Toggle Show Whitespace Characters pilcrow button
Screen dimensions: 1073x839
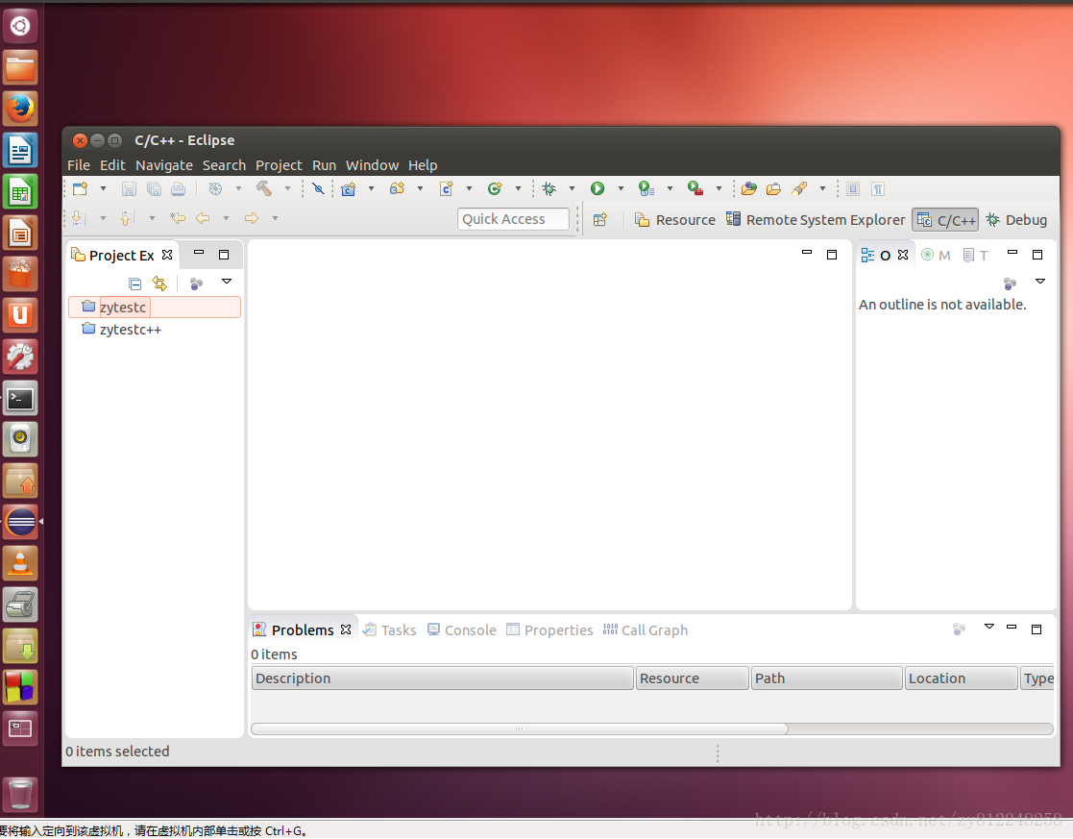pyautogui.click(x=877, y=188)
